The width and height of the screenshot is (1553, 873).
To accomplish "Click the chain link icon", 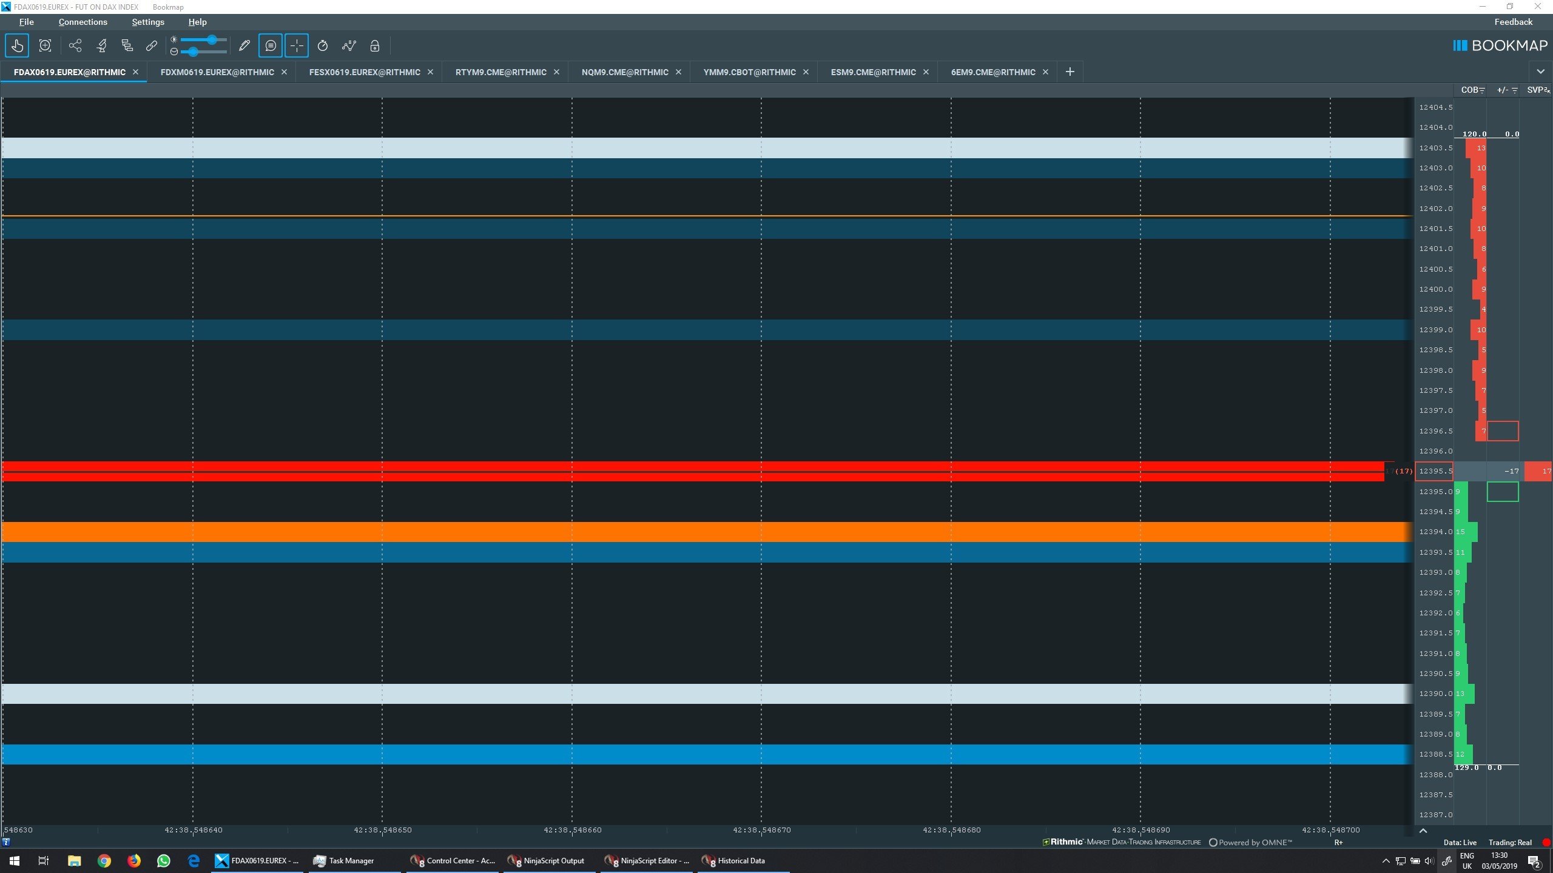I will coord(152,45).
